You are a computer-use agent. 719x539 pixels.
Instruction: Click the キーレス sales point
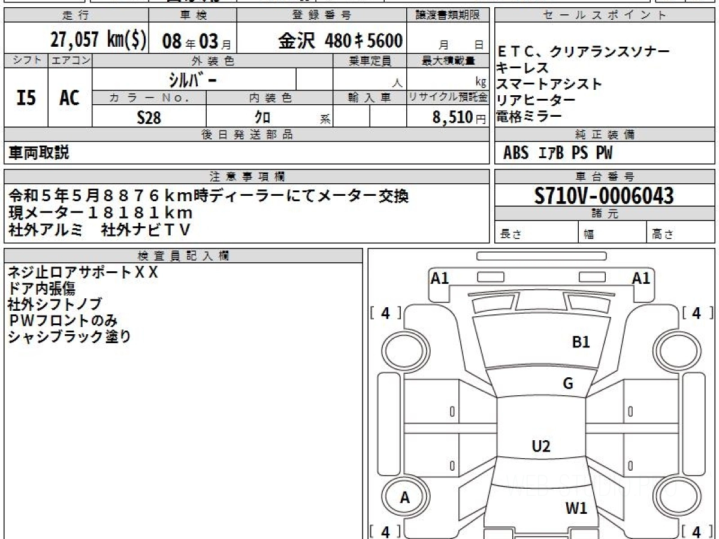tap(522, 68)
